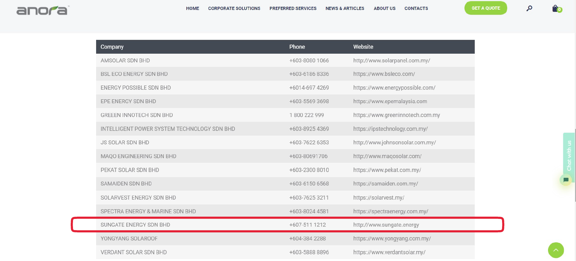576x261 pixels.
Task: Open http://www.maqosolar.com/ link
Action: [x=387, y=156]
